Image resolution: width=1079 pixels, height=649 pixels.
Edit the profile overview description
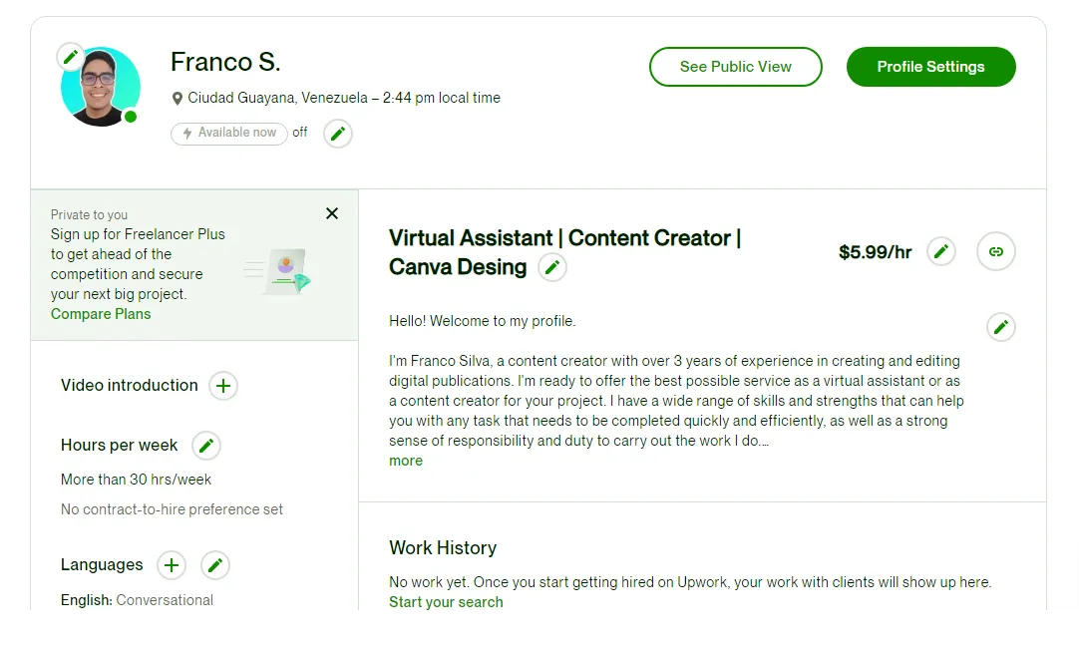pyautogui.click(x=1000, y=327)
